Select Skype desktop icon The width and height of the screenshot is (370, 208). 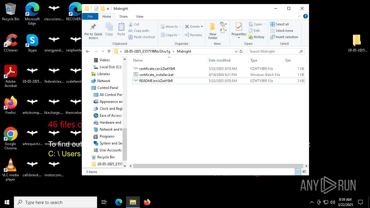(x=32, y=43)
